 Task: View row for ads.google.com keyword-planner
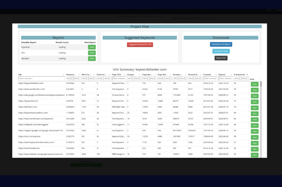[x=255, y=96]
